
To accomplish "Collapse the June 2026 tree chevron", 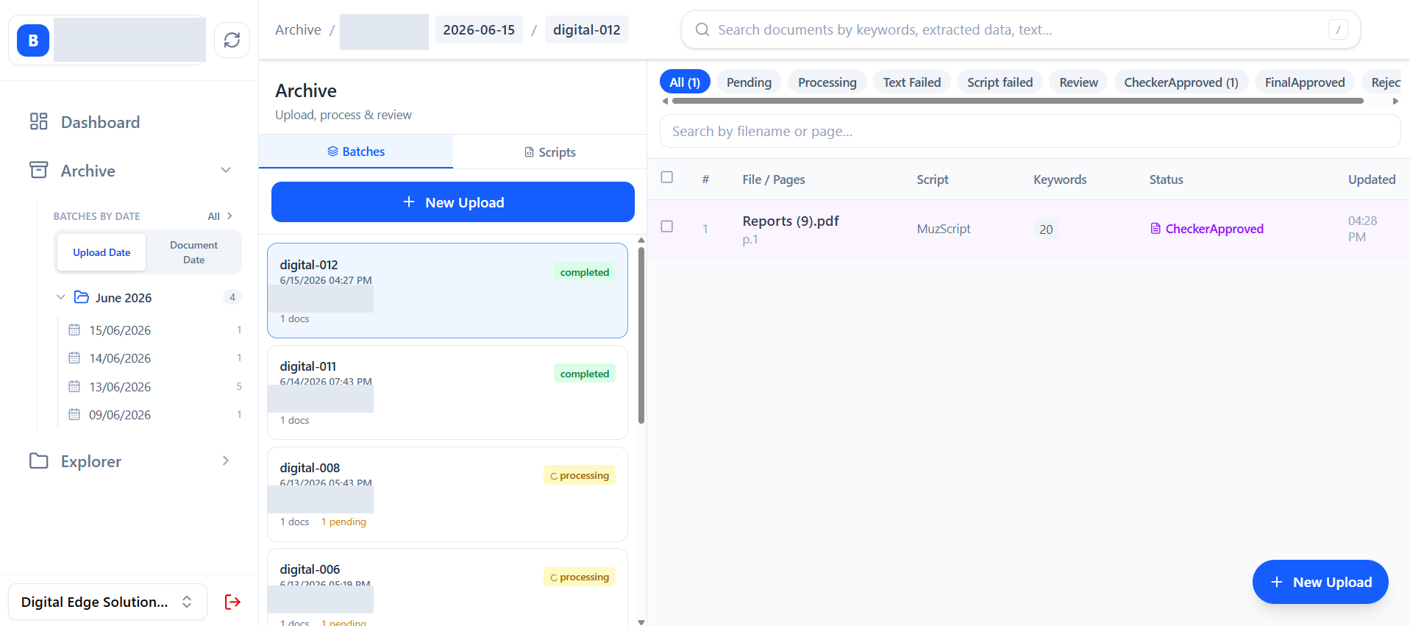I will click(x=61, y=297).
